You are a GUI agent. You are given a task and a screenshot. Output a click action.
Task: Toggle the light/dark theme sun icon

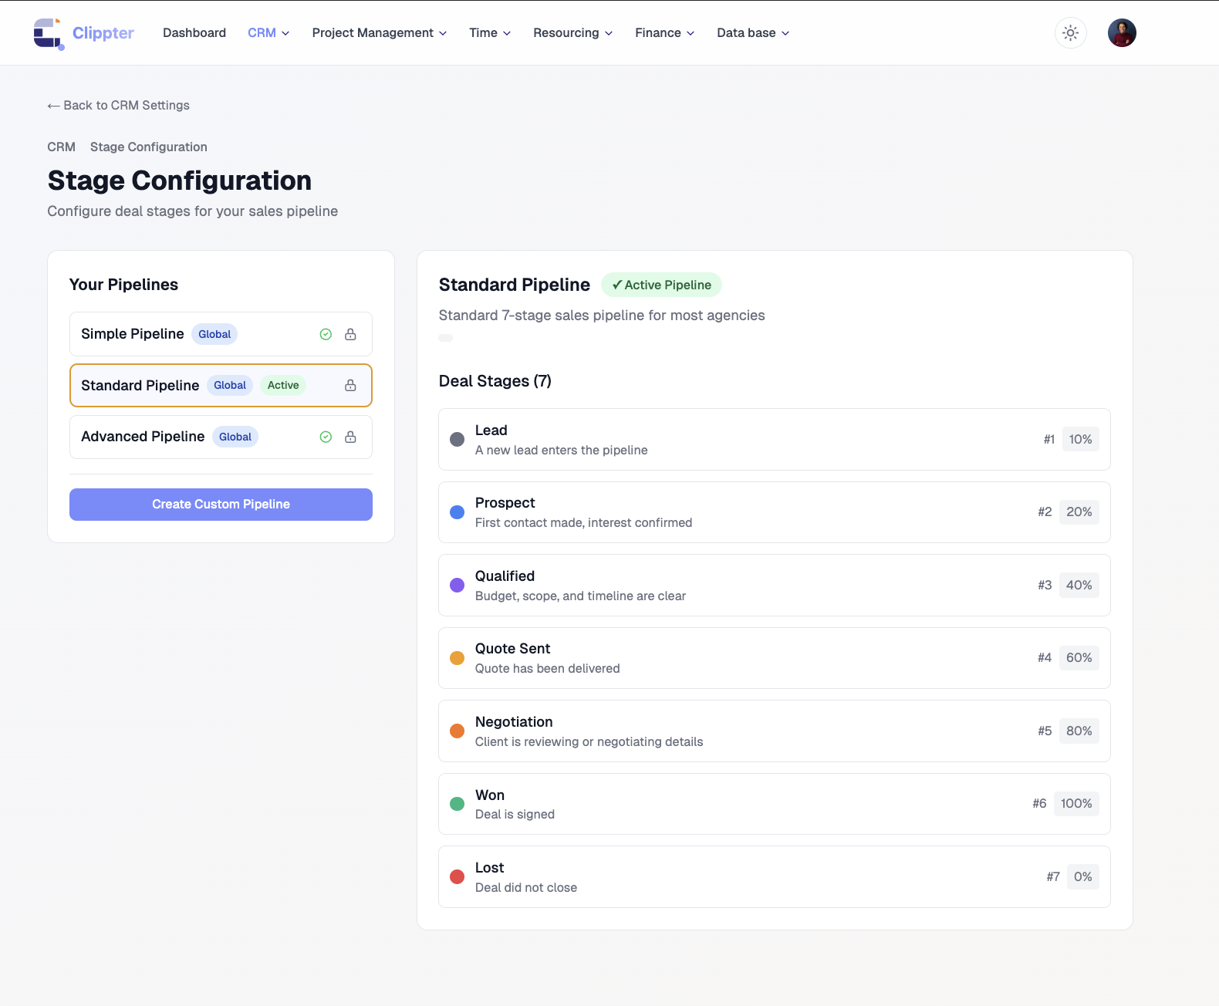point(1070,33)
